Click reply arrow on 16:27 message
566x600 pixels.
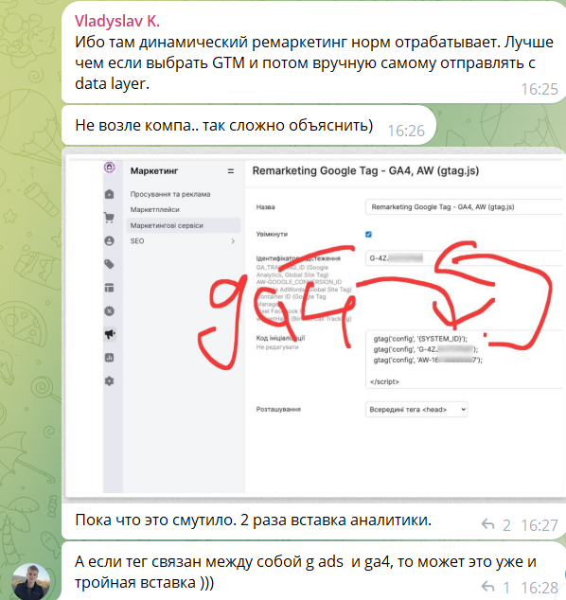point(488,524)
